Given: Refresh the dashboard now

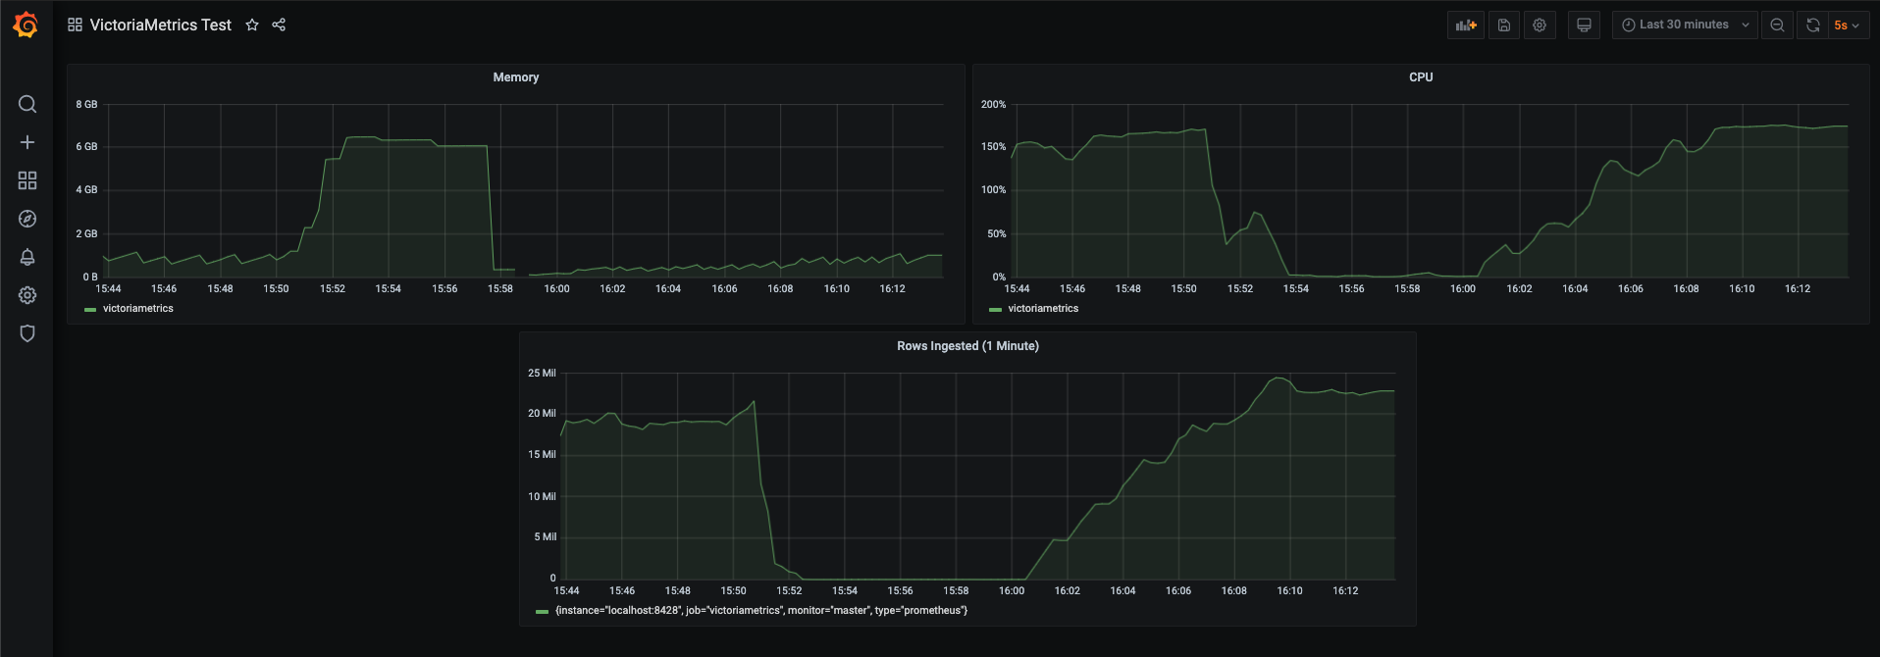Looking at the screenshot, I should point(1813,25).
